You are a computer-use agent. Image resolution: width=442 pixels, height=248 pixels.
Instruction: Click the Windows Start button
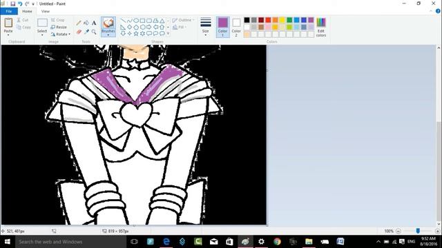pos(8,242)
